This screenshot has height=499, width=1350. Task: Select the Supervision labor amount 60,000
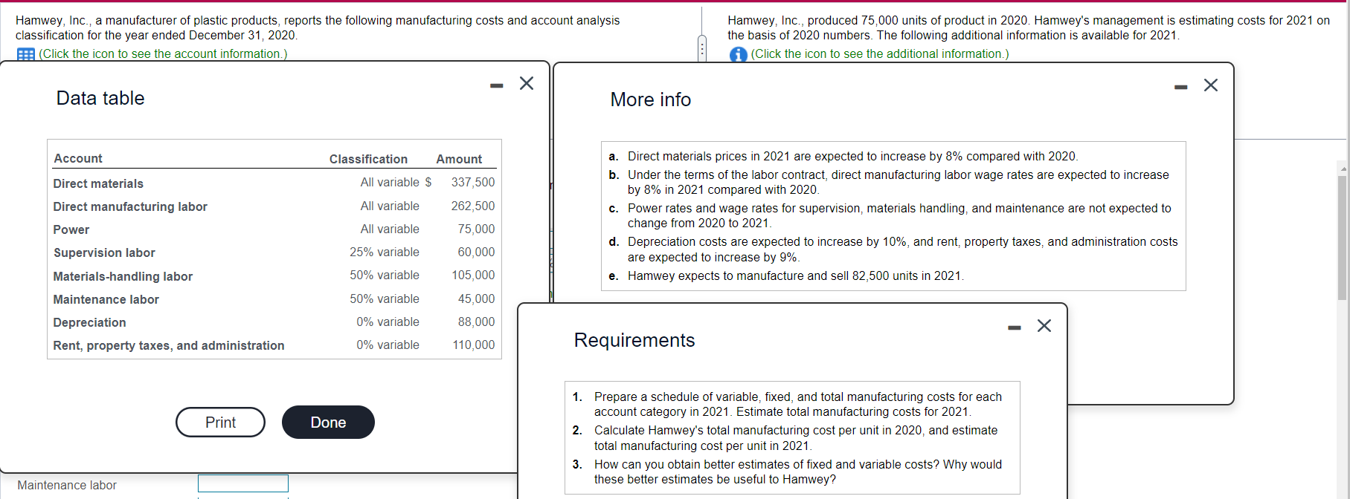[x=476, y=252]
